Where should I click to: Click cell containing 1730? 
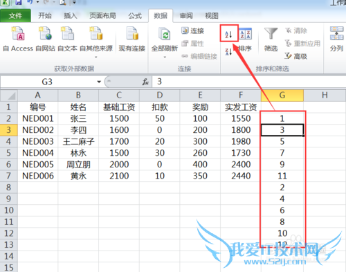(x=241, y=153)
